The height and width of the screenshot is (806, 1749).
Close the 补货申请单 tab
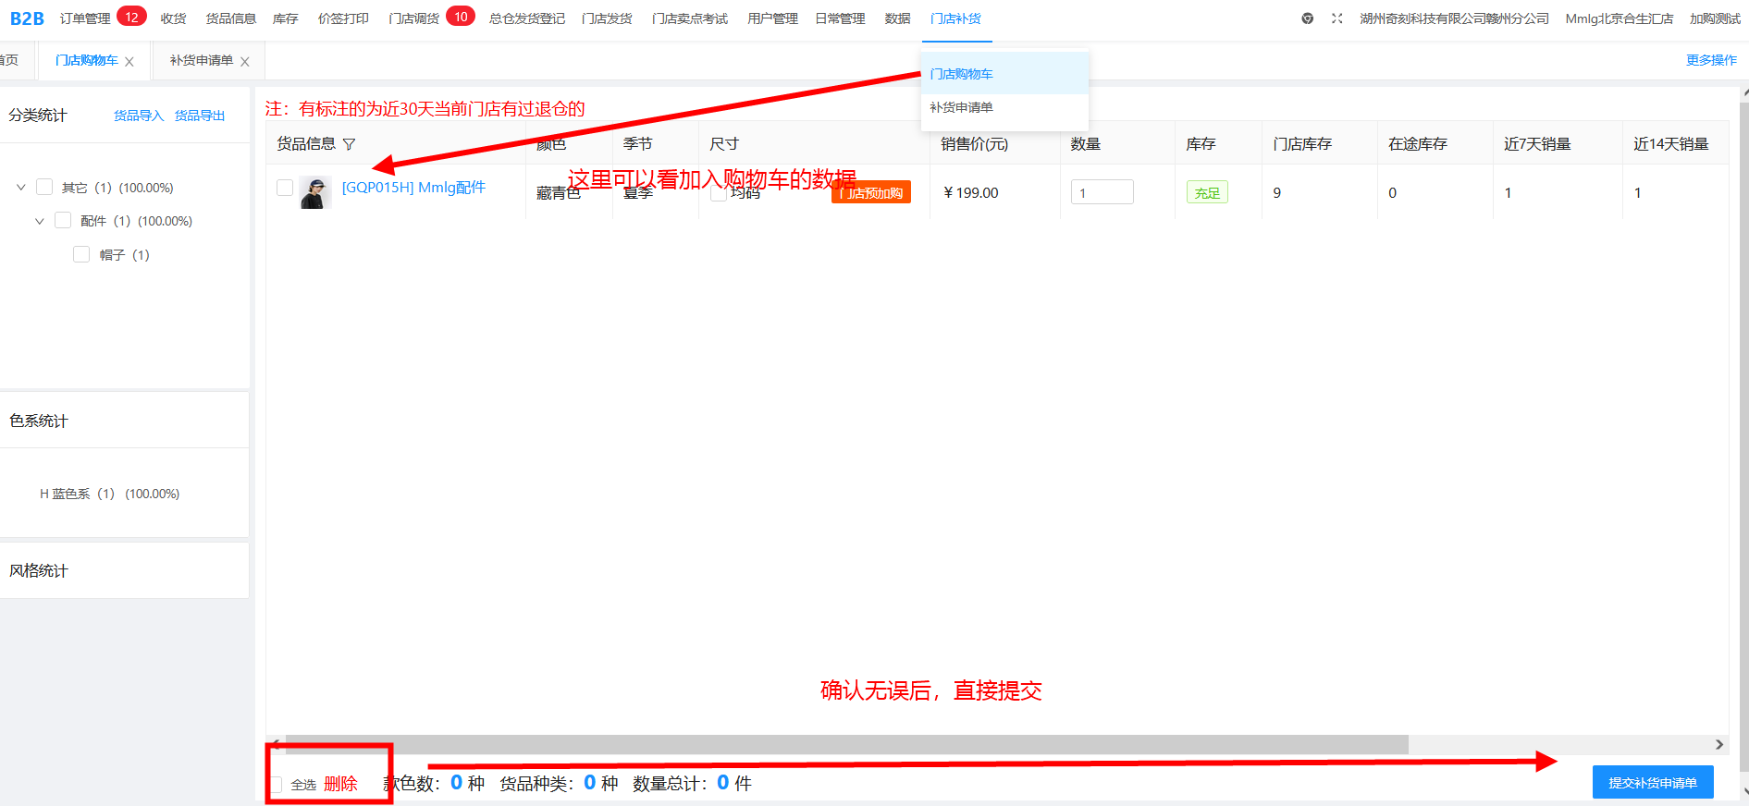tap(245, 62)
